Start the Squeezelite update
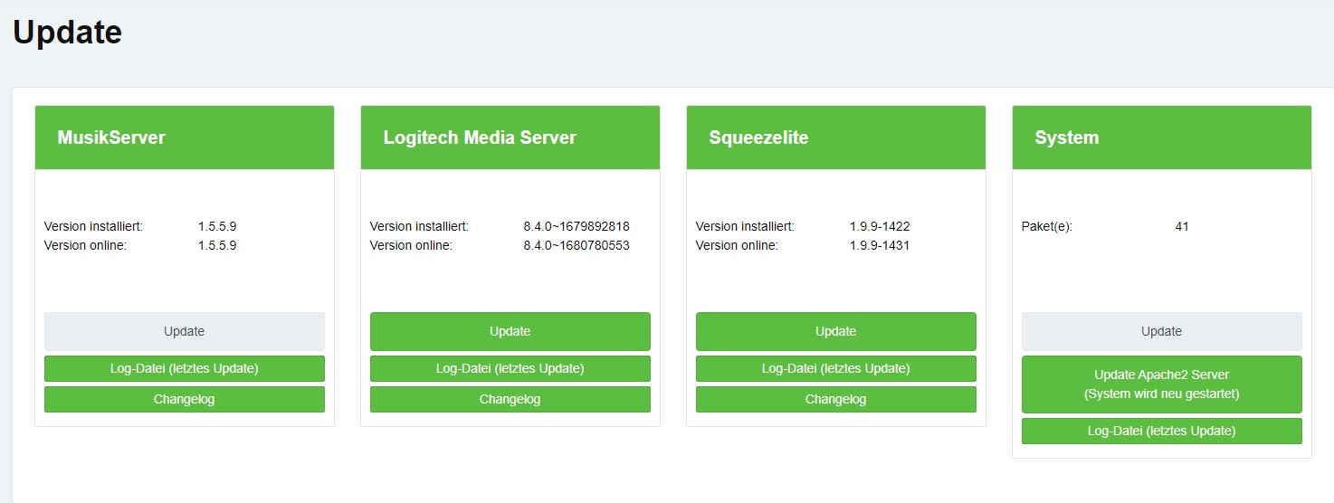Screen dimensions: 1334x503 (x=836, y=331)
